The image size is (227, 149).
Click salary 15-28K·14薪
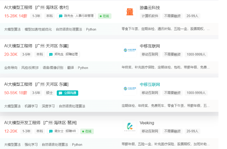click(x=16, y=16)
